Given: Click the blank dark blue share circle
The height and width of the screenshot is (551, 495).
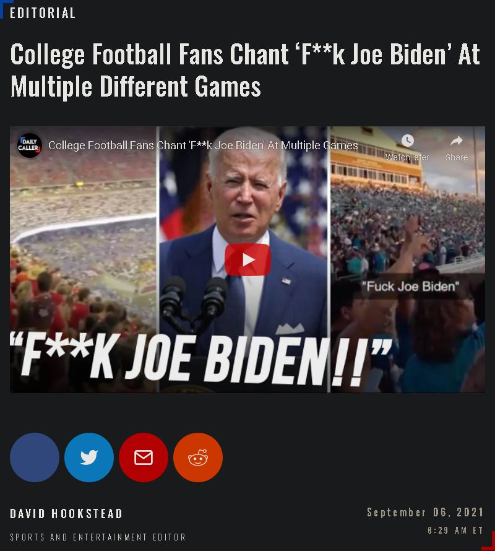Looking at the screenshot, I should click(35, 457).
